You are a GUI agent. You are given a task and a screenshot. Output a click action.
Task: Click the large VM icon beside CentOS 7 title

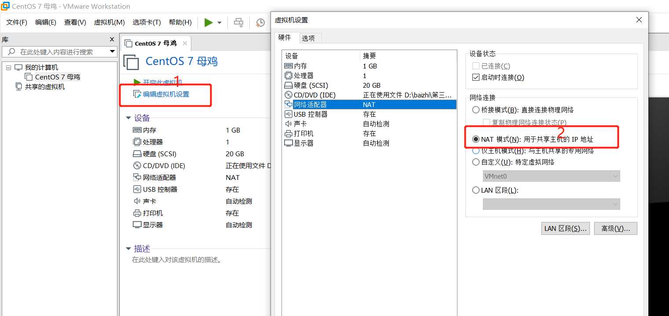click(x=132, y=62)
